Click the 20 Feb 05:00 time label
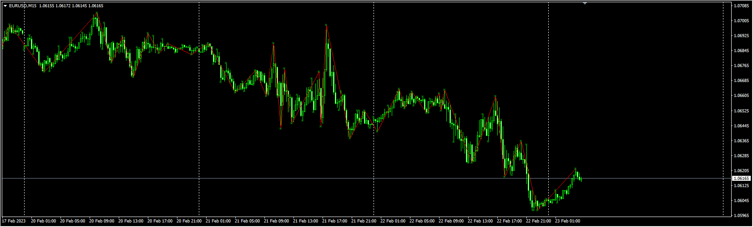753x227 pixels. pos(72,221)
